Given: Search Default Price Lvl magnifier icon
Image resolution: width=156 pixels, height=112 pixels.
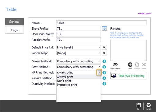Looking at the screenshot, I should coord(104,47).
